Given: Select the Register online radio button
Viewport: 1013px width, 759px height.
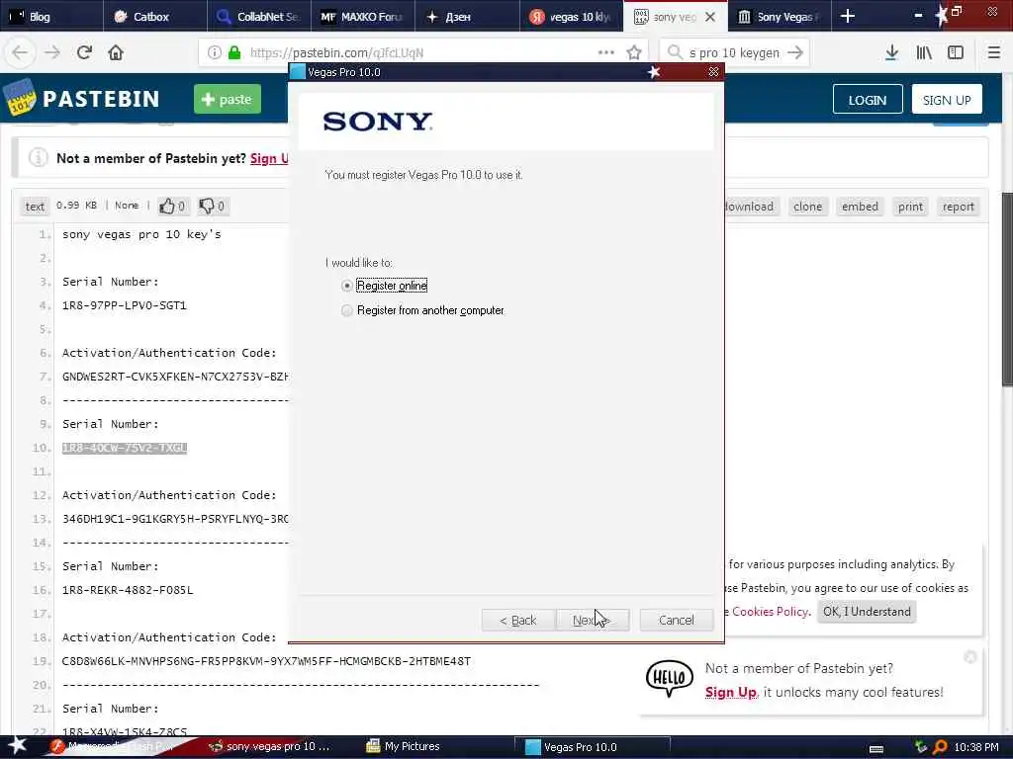Looking at the screenshot, I should pos(347,286).
